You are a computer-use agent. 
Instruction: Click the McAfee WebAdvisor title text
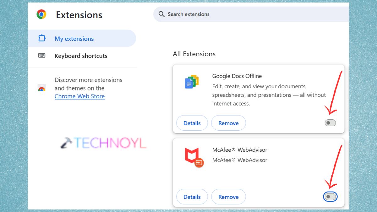(240, 150)
